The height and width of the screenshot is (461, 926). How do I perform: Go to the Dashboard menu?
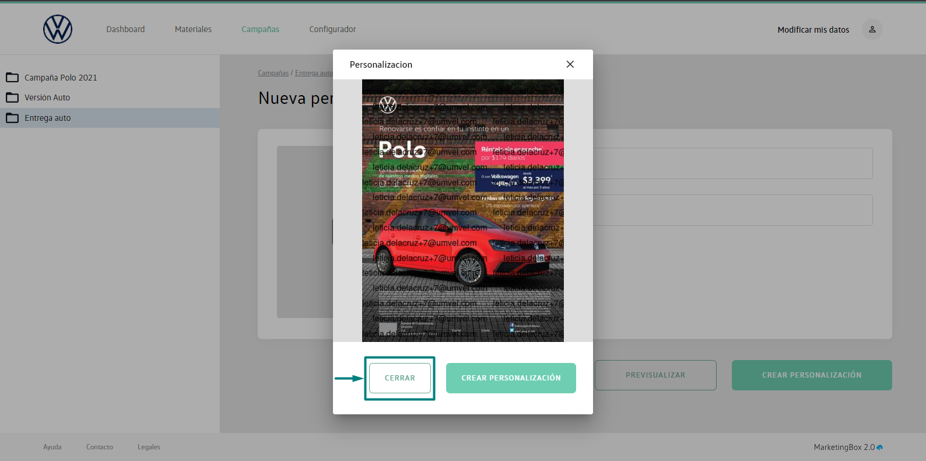(x=125, y=29)
